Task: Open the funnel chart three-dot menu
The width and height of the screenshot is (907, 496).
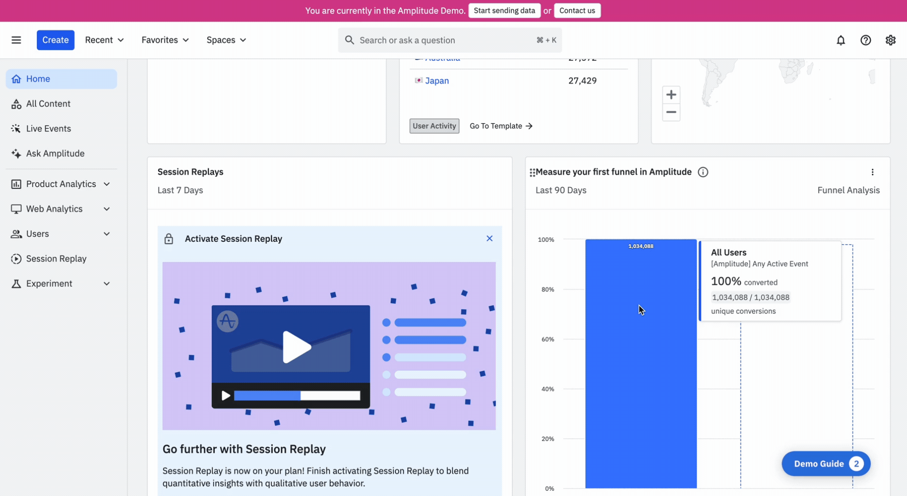Action: tap(873, 172)
